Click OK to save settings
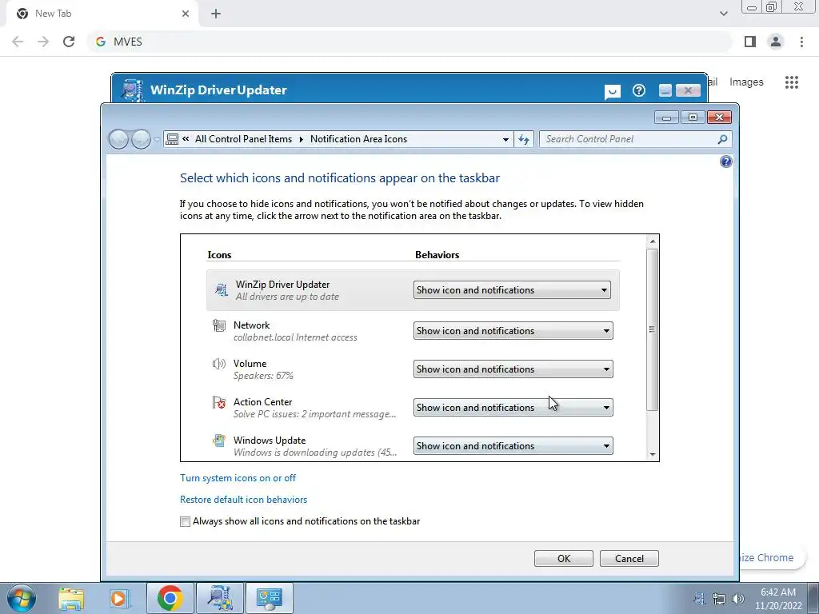Viewport: 819px width, 614px height. click(564, 559)
